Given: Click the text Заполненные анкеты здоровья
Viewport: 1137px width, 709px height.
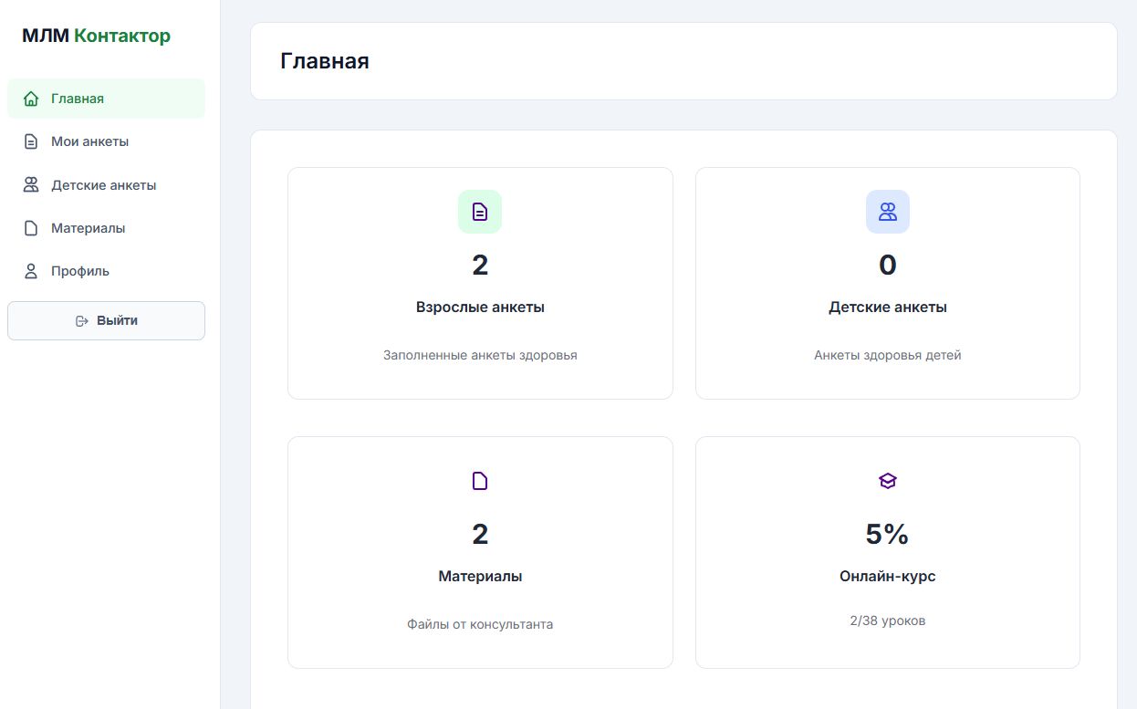Looking at the screenshot, I should [x=480, y=355].
